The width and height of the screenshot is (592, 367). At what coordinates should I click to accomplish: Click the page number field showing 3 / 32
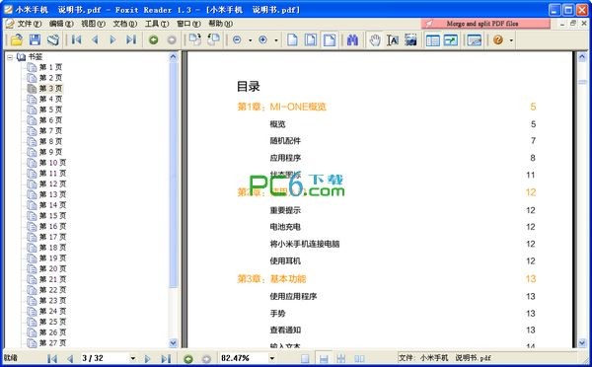click(x=105, y=358)
